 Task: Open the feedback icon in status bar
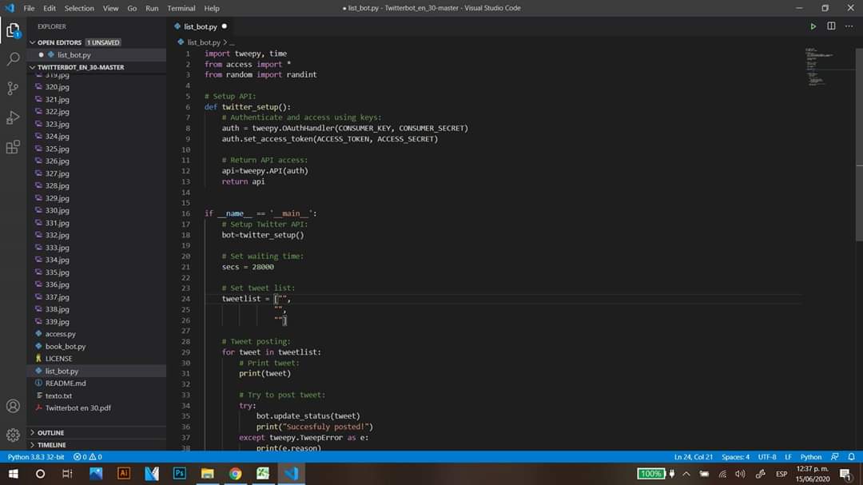[x=835, y=457]
